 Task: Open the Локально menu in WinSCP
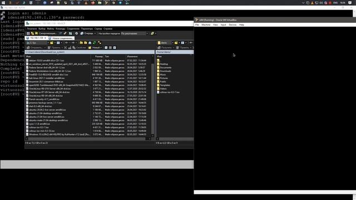tap(32, 29)
